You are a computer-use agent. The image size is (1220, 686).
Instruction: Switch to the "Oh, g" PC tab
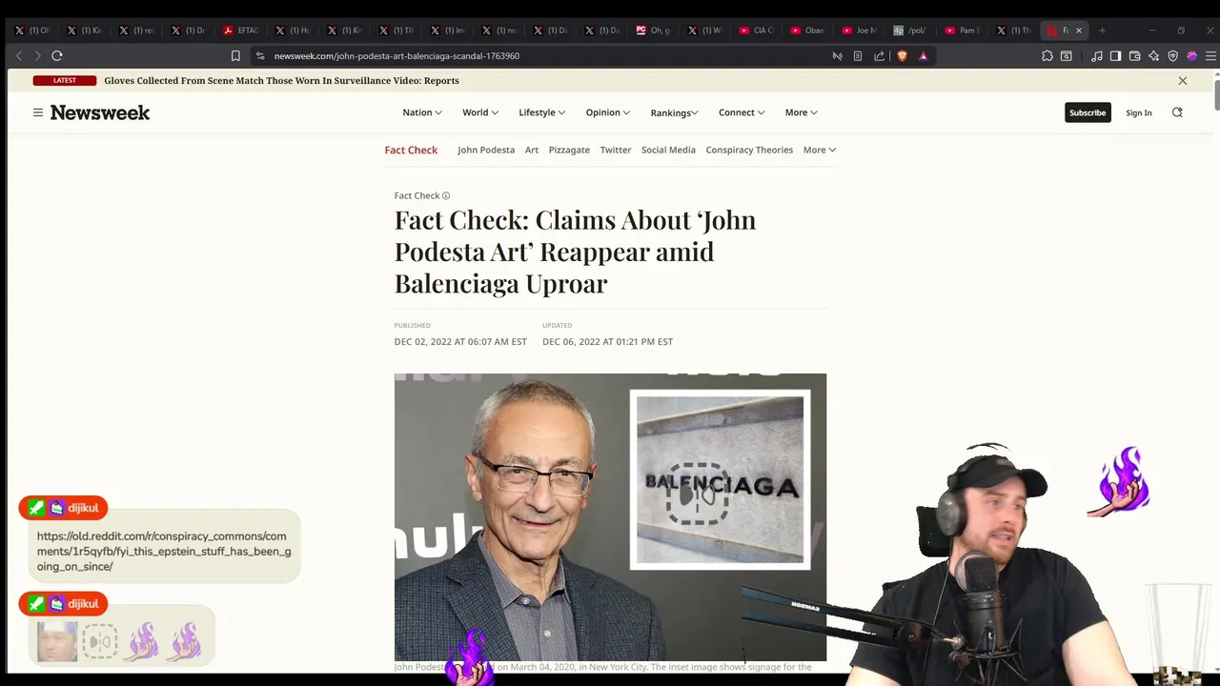pyautogui.click(x=654, y=30)
